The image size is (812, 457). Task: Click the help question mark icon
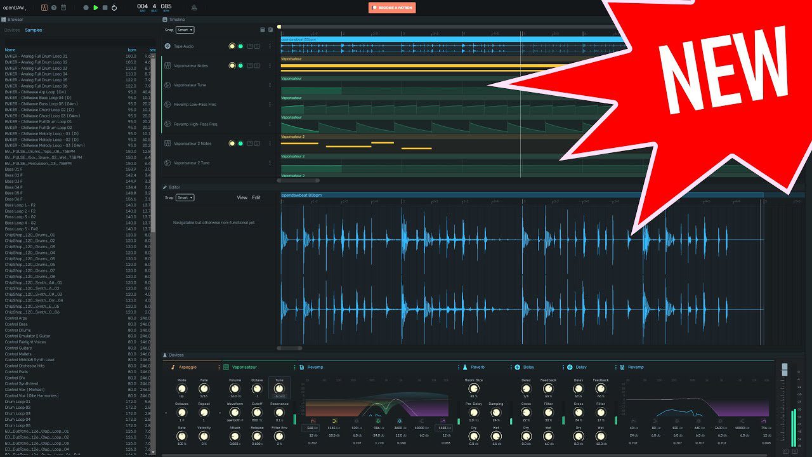54,8
